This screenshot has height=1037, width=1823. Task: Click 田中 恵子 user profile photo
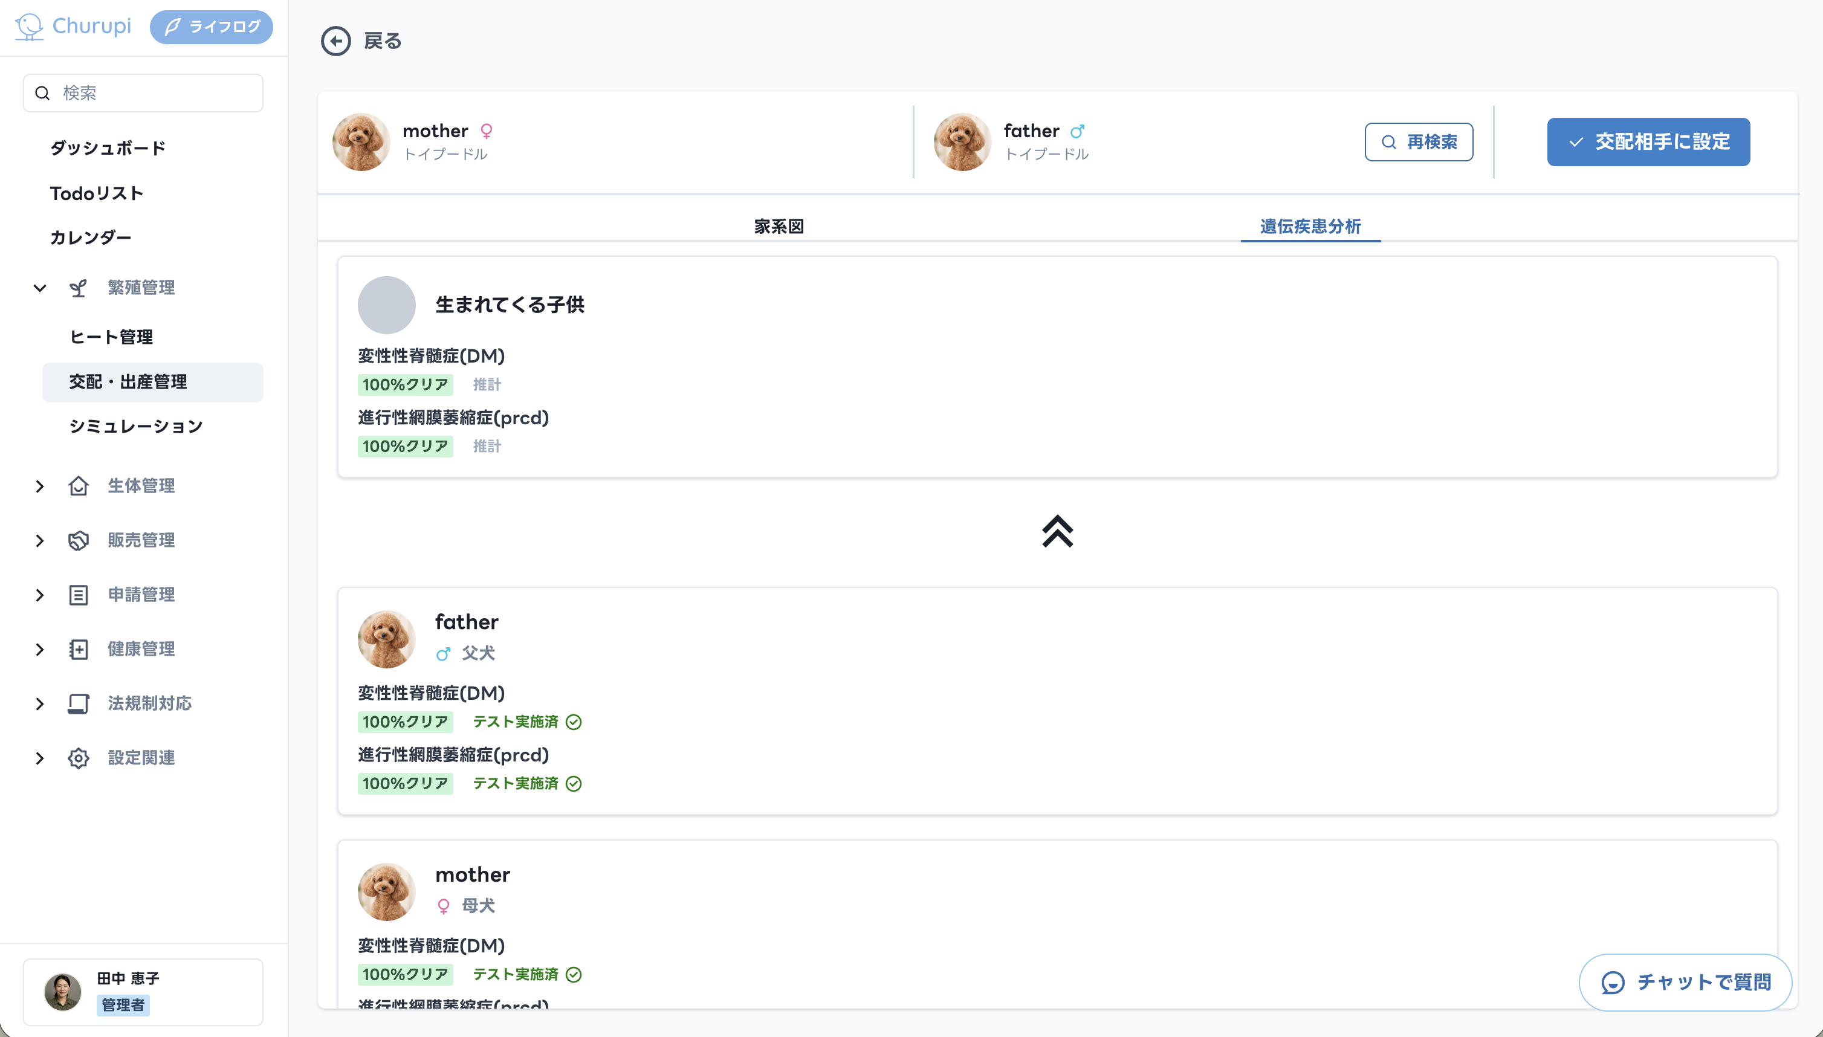(63, 992)
